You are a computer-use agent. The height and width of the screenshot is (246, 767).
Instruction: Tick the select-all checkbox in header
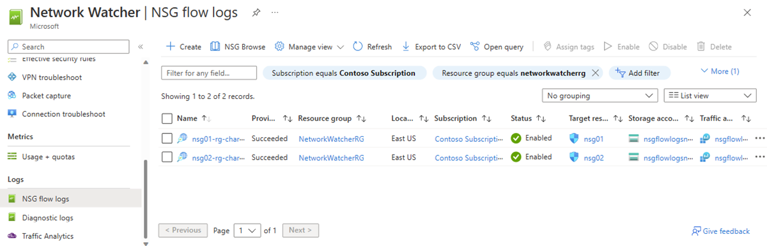coord(167,118)
